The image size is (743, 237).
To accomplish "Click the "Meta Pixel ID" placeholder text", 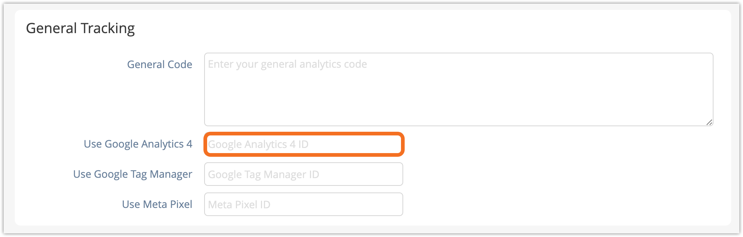I will (x=239, y=205).
